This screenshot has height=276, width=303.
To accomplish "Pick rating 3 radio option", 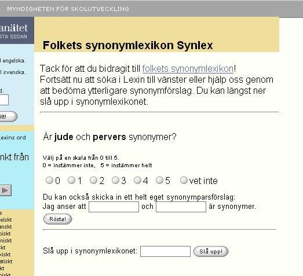I will [115, 181].
